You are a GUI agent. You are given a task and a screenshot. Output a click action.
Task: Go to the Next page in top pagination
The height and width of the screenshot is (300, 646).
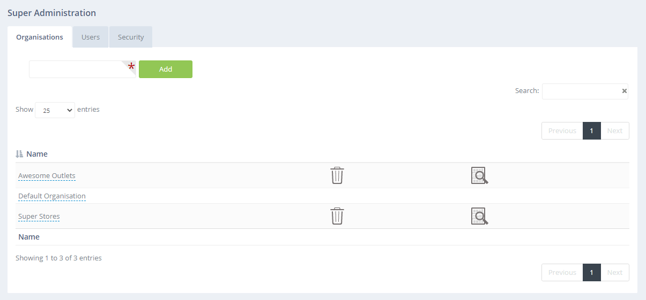coord(615,130)
